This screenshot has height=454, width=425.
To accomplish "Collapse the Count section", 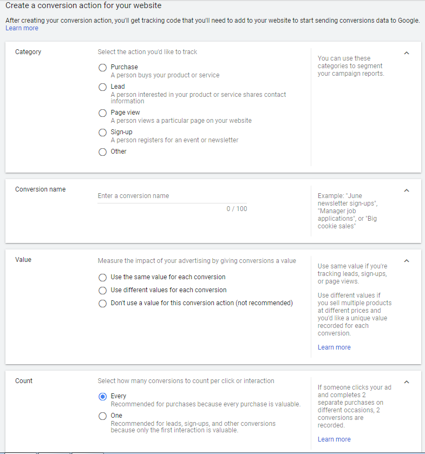I will 407,381.
